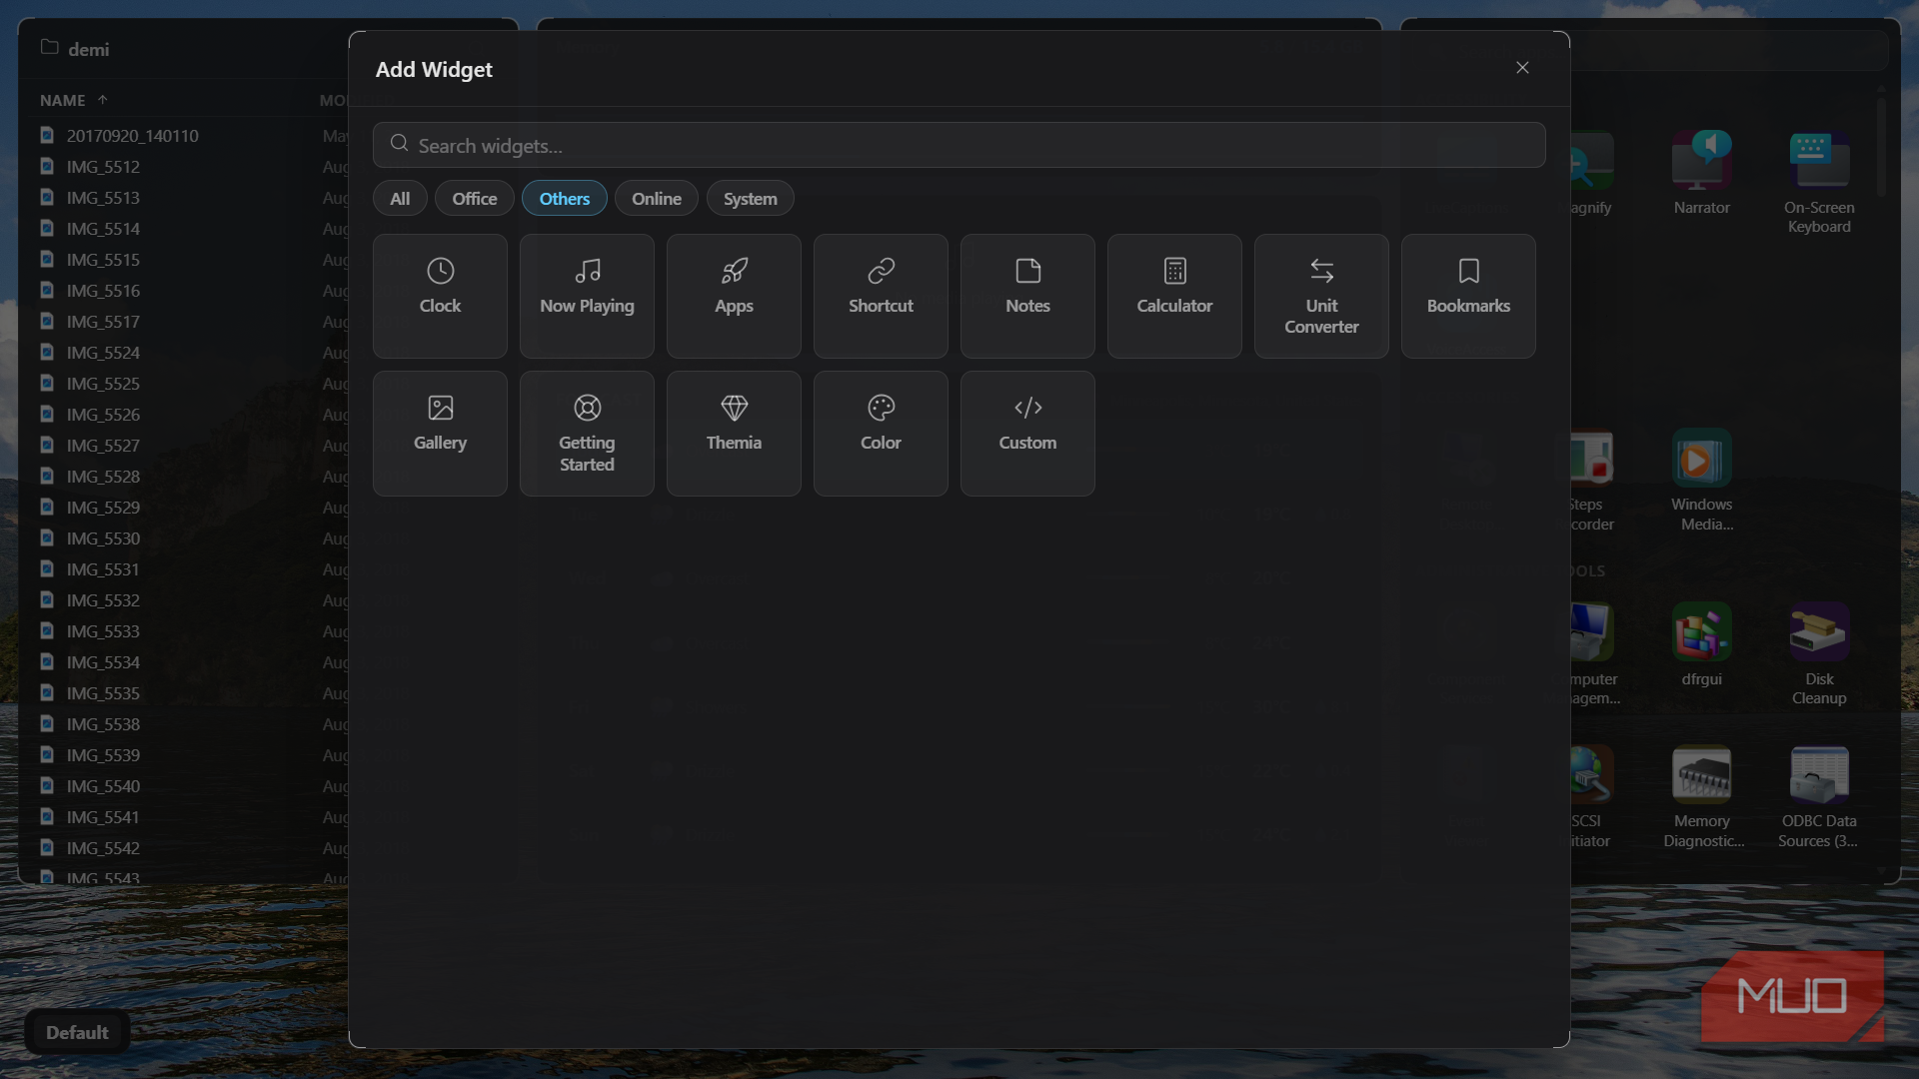
Task: Choose the Shortcut widget
Action: click(x=881, y=296)
